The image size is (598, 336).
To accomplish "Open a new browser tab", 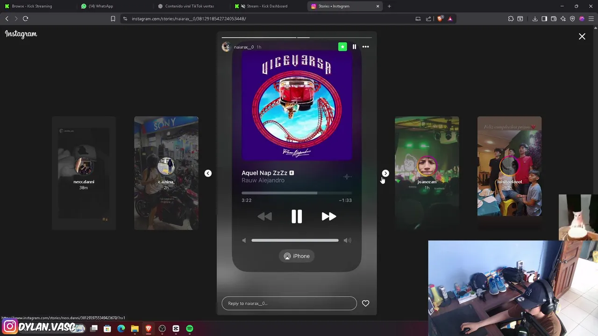I will (x=389, y=6).
